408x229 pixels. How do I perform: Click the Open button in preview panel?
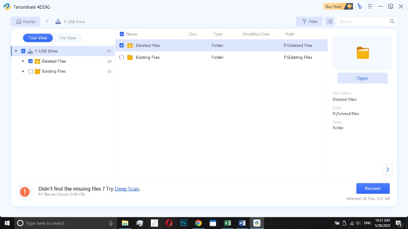[363, 78]
